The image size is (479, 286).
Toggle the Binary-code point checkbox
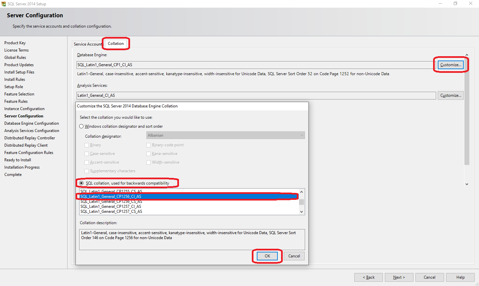click(149, 145)
